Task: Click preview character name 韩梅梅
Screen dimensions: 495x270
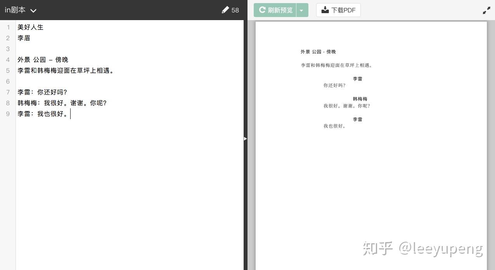Action: coord(360,99)
